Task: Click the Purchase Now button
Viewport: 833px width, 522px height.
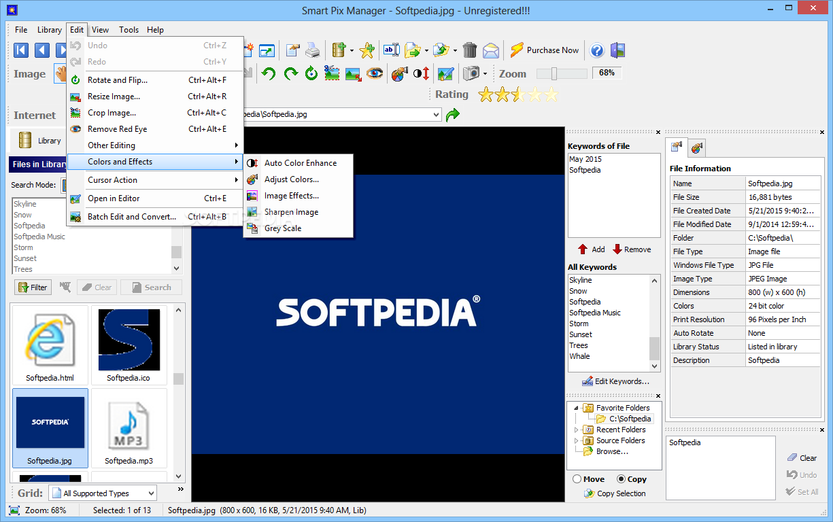Action: [x=545, y=50]
